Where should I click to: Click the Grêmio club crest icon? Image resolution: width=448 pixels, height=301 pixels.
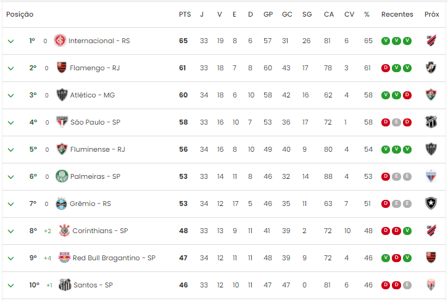click(61, 204)
